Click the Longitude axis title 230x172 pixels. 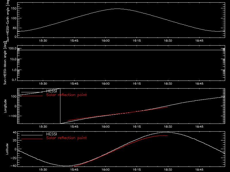click(x=5, y=106)
